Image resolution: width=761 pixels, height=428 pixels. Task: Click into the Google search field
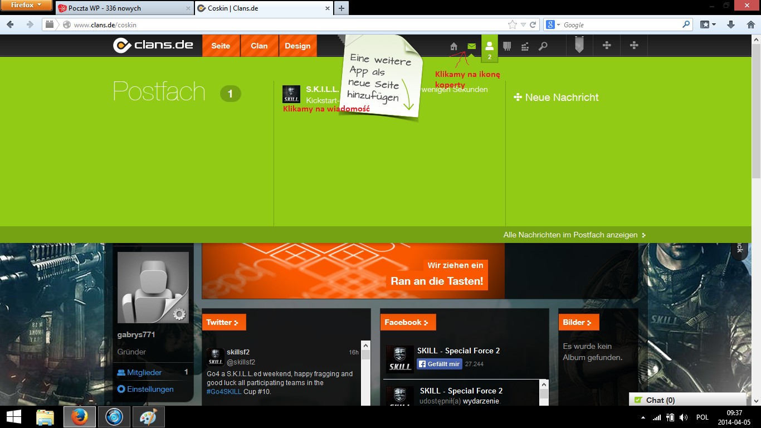[621, 25]
